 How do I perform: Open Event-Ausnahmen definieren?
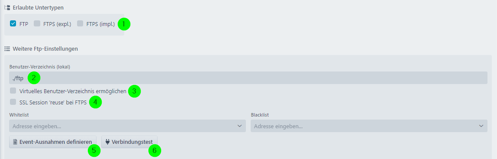click(53, 142)
